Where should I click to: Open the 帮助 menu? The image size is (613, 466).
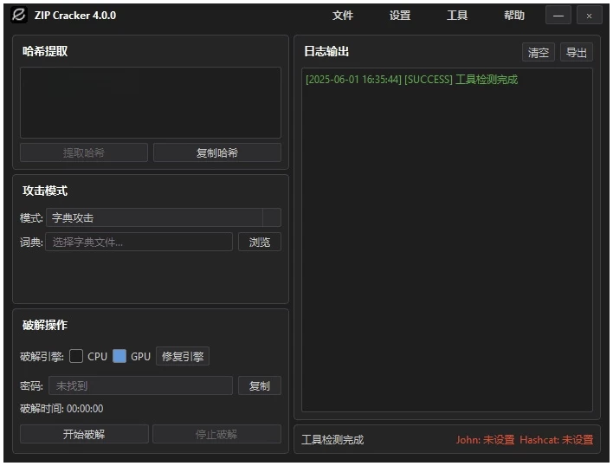[513, 16]
